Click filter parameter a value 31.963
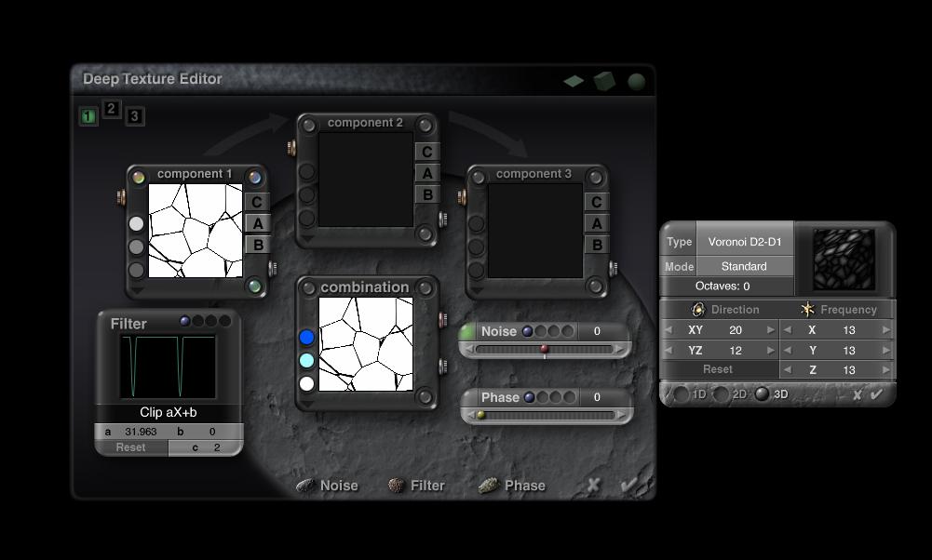The height and width of the screenshot is (560, 932). [141, 432]
